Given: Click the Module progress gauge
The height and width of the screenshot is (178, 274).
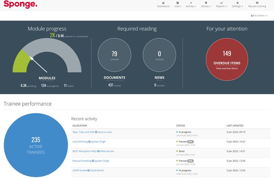Looking at the screenshot, I should (47, 56).
